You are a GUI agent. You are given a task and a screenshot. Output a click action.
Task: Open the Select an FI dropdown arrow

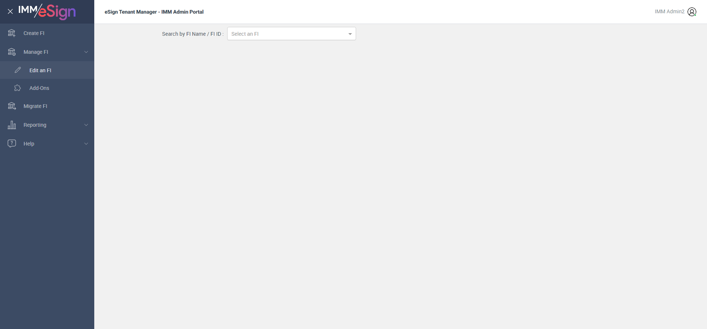[350, 34]
